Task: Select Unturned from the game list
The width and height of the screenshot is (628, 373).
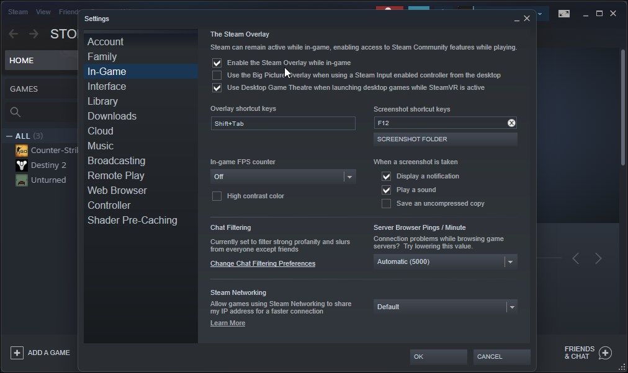Action: (45, 180)
